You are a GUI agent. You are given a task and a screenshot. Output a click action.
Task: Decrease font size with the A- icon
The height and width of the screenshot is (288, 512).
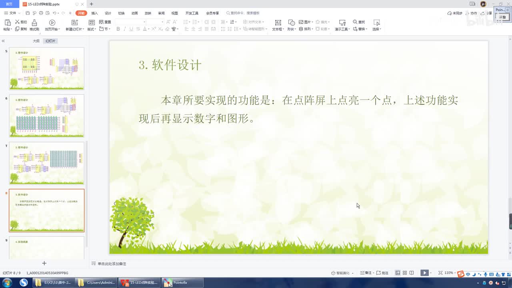point(175,22)
